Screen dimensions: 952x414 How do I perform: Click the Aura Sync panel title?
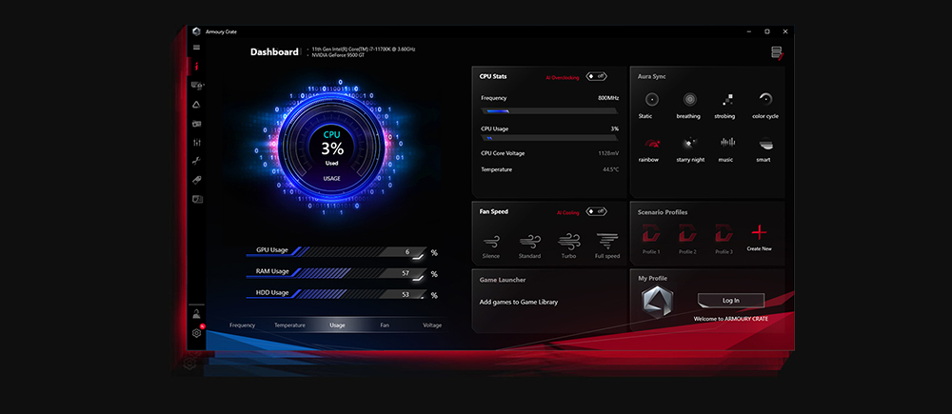651,76
